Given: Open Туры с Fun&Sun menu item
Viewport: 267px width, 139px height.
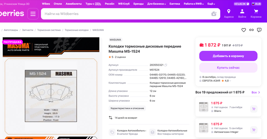Looking at the screenshot, I should pos(93,4).
